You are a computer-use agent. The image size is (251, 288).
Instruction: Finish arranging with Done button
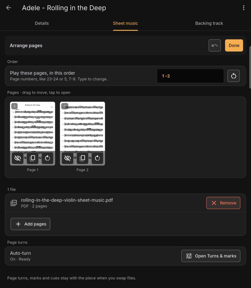coord(234,45)
